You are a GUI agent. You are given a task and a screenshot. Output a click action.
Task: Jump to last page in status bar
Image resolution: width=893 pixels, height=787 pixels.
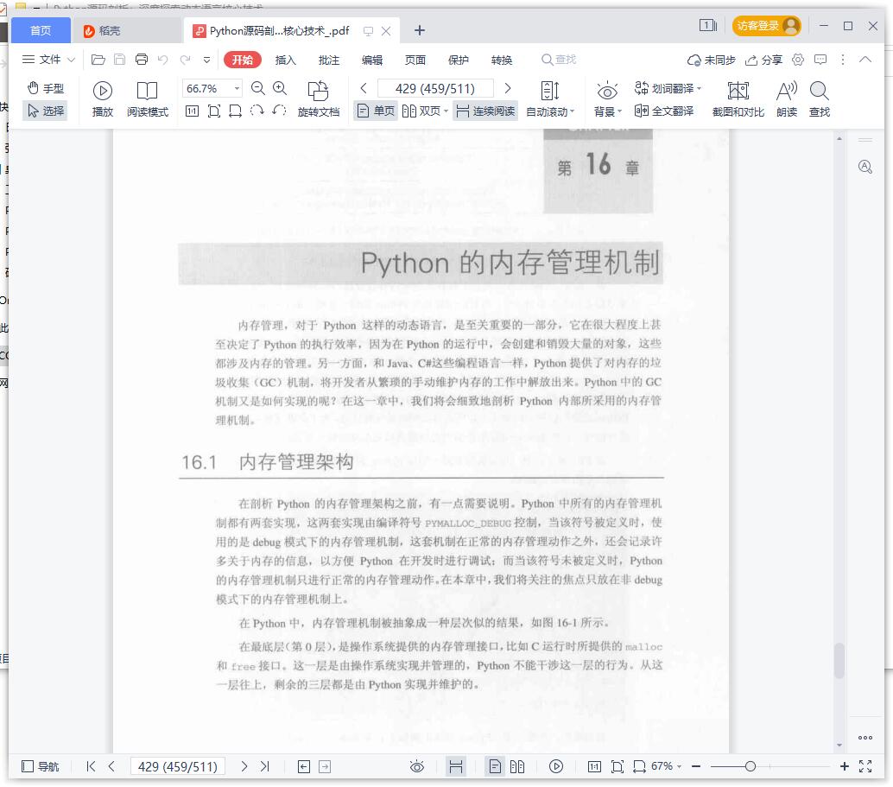tap(265, 766)
